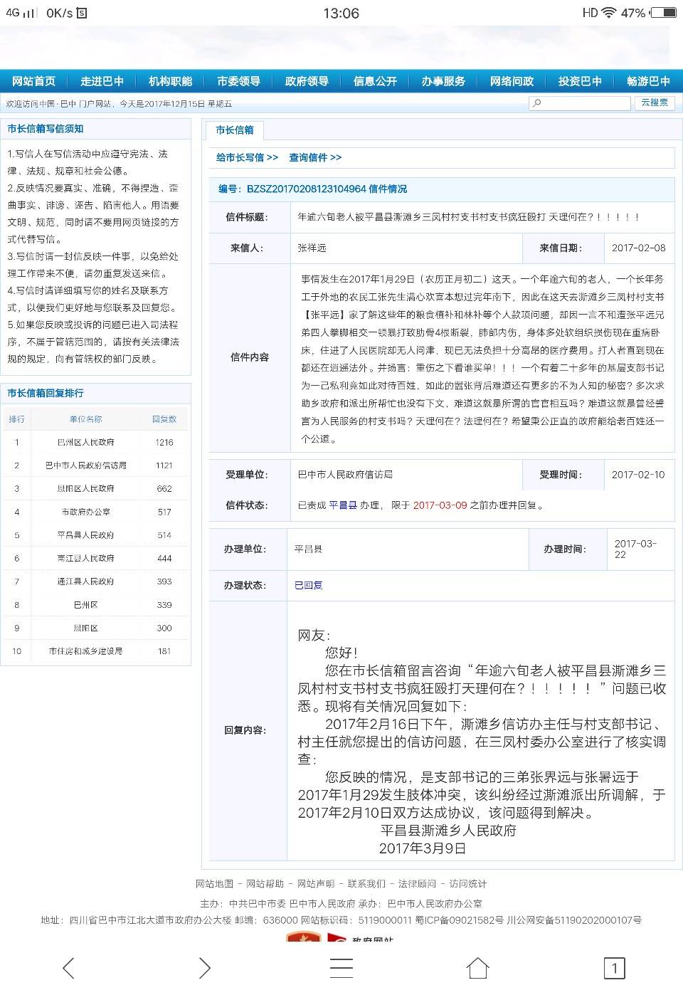The width and height of the screenshot is (683, 995).
Task: Click the 回复数 column header
Action: coord(164,419)
